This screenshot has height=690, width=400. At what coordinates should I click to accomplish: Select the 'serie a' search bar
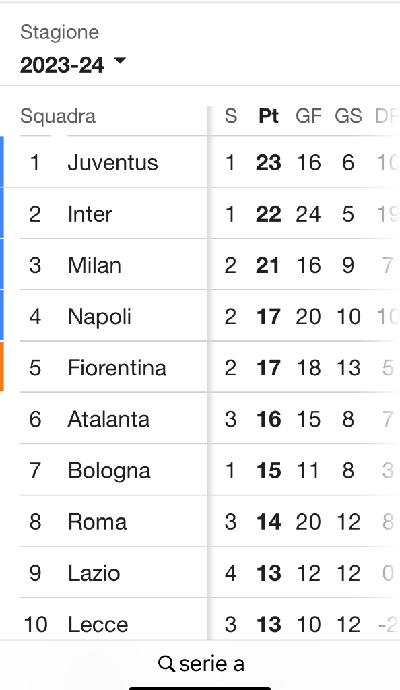201,664
